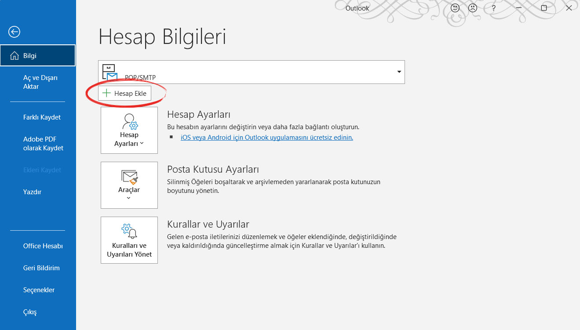
Task: Expand the Hesap Ayarları button chevron
Action: [142, 144]
